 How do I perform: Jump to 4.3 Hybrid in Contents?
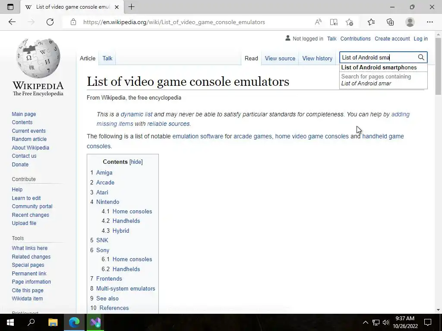coord(121,231)
